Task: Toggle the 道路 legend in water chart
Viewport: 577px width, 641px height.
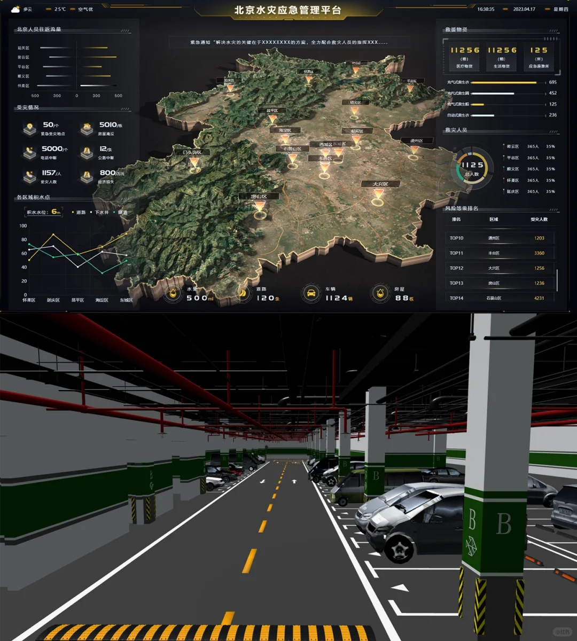Action: 79,212
